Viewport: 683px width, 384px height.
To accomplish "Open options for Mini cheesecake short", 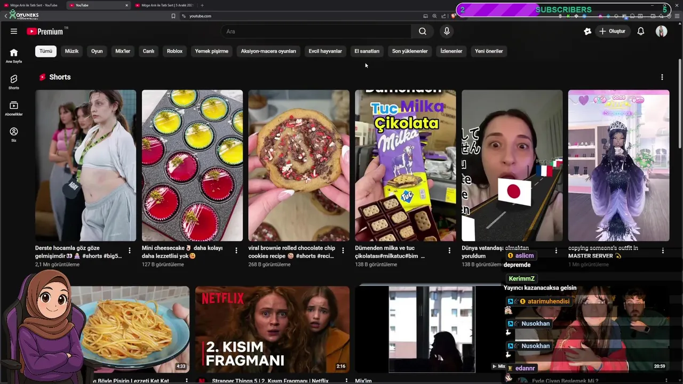I will 236,251.
